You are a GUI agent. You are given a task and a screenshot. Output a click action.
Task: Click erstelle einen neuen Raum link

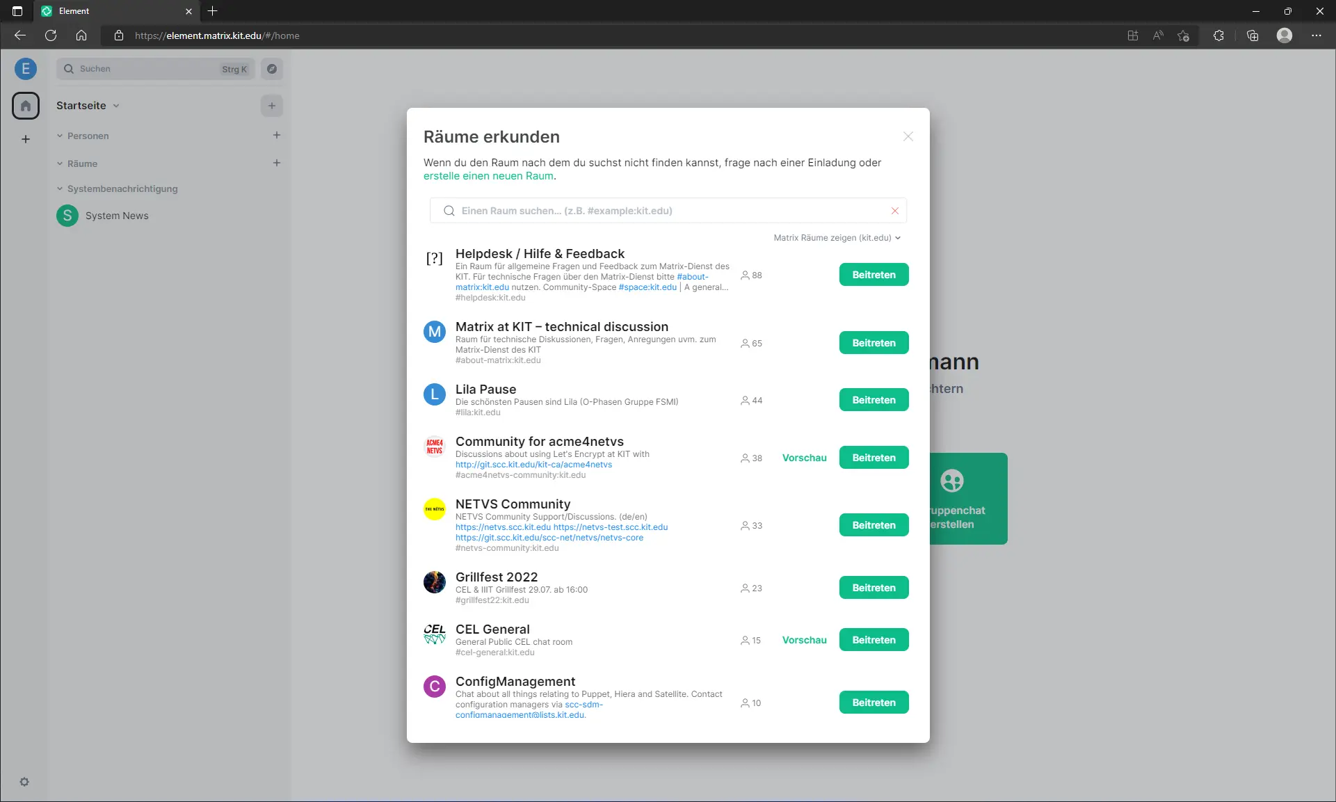488,176
